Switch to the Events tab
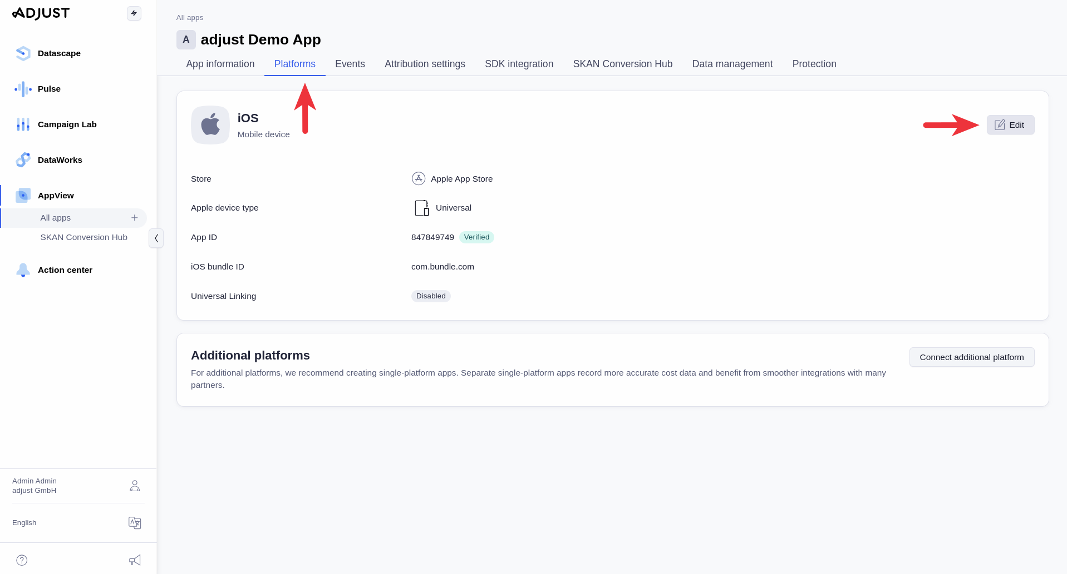The width and height of the screenshot is (1067, 574). click(x=350, y=64)
